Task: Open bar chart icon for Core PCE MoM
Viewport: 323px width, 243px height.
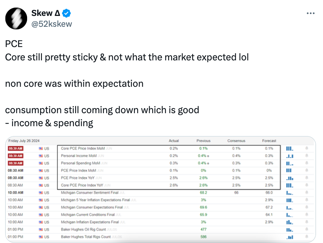Action: [x=290, y=148]
